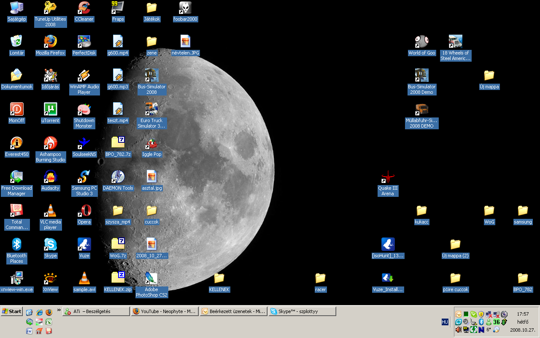Open the p1ire cuccok folder

coord(455,282)
